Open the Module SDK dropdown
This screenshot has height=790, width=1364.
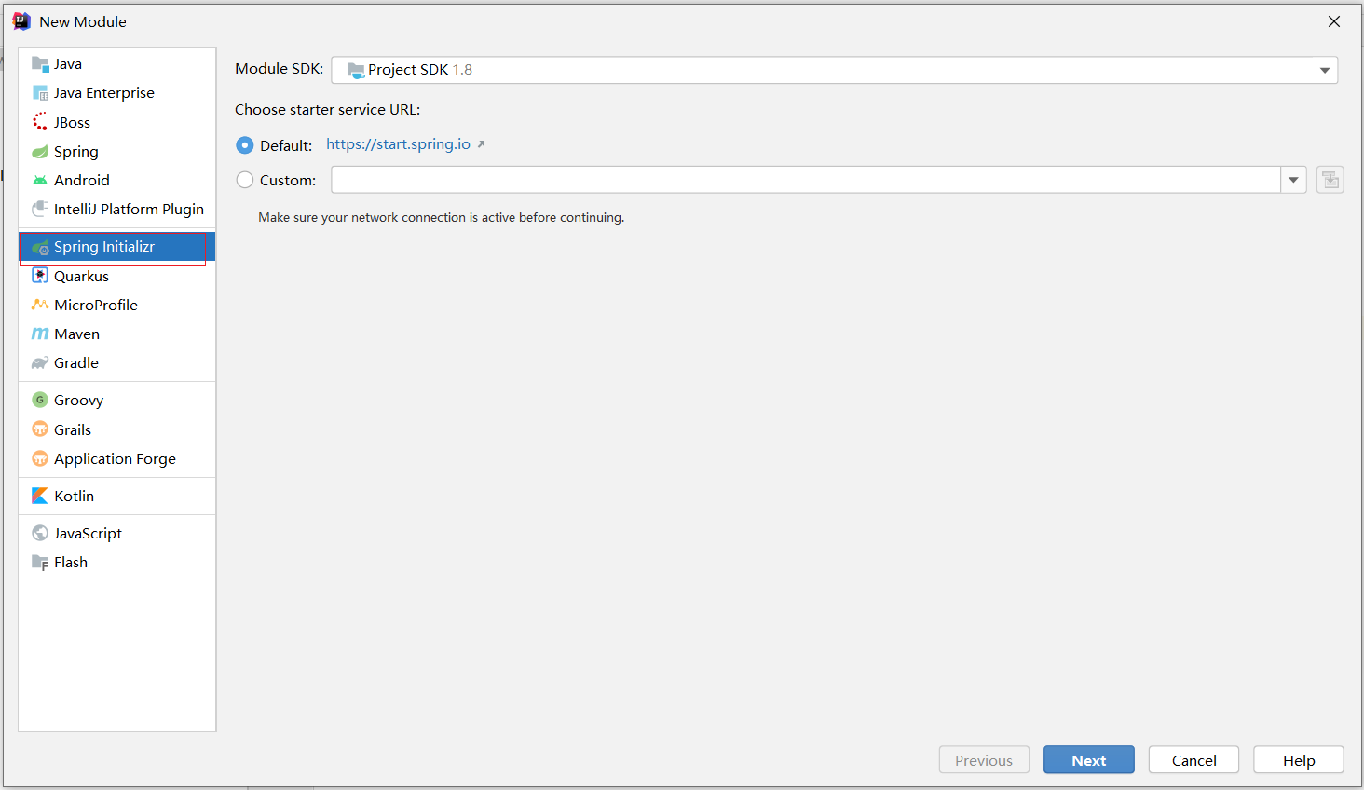(1324, 70)
